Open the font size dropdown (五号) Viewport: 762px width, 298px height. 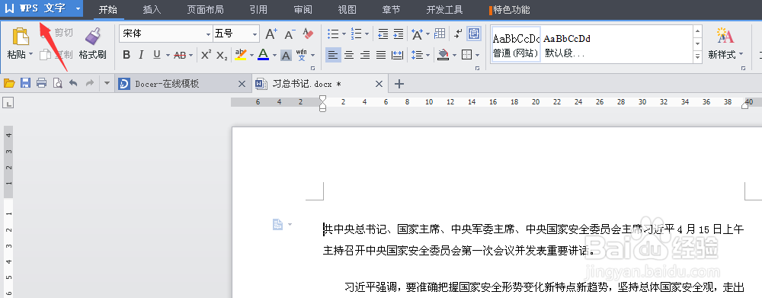(x=255, y=34)
